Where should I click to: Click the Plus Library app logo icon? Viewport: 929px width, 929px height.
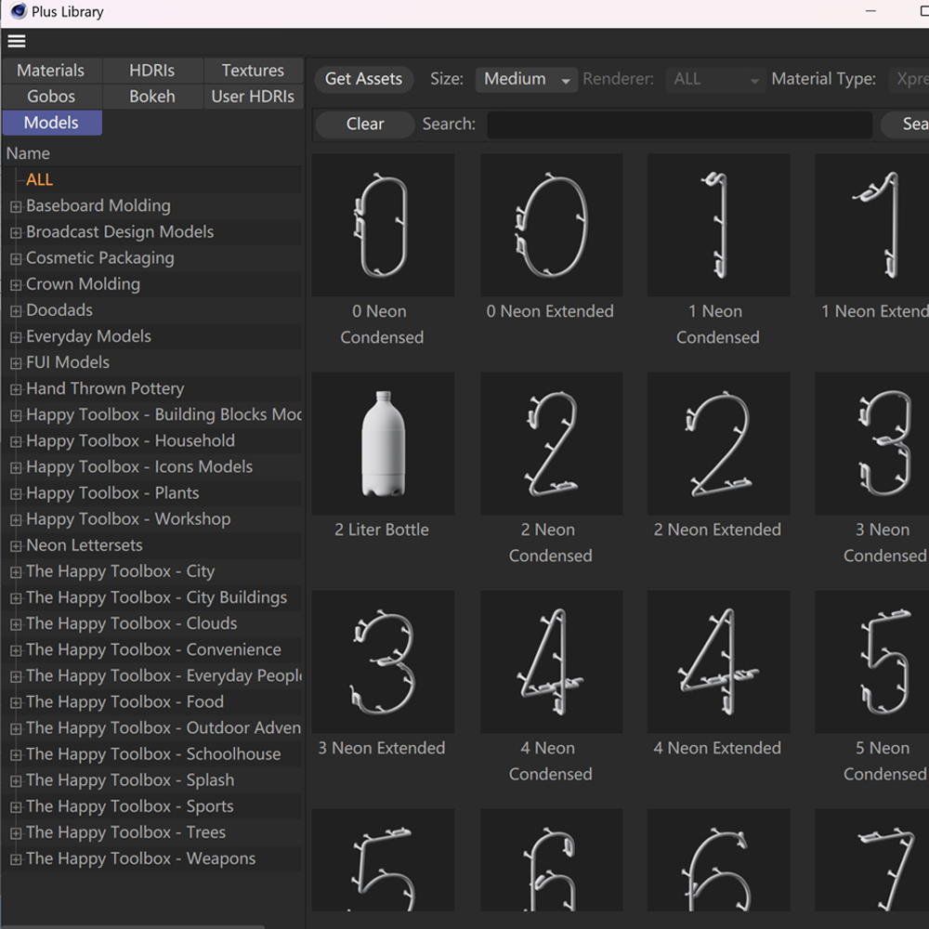[18, 12]
